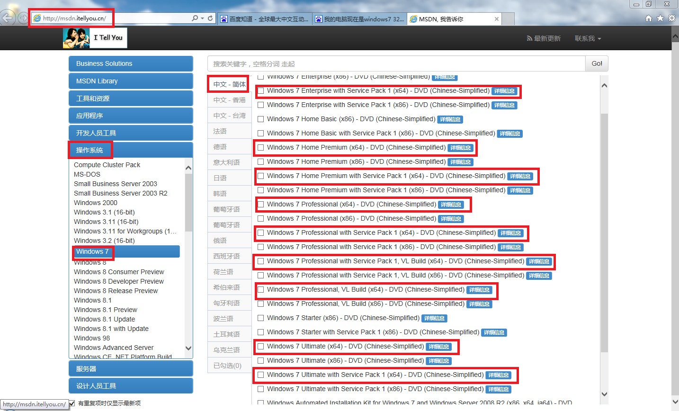Expand the MSDN Library category
679x411 pixels.
tap(131, 81)
